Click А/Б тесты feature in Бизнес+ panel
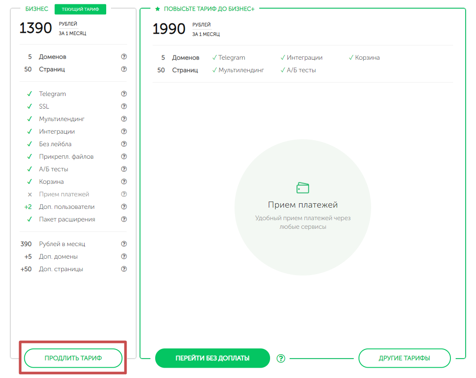Viewport: 476px width, 378px height. (x=300, y=70)
